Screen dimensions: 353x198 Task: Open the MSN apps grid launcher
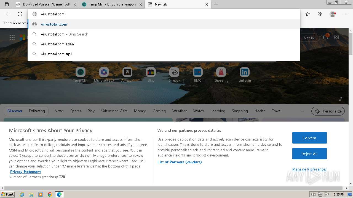[x=12, y=38]
